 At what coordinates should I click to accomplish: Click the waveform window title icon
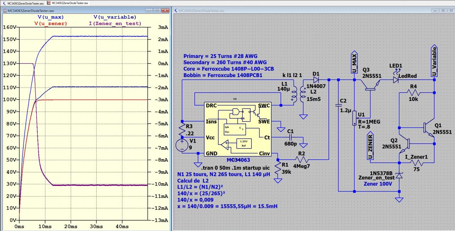coord(4,11)
